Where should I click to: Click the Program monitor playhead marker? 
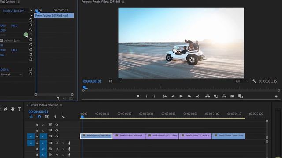[x=85, y=87]
